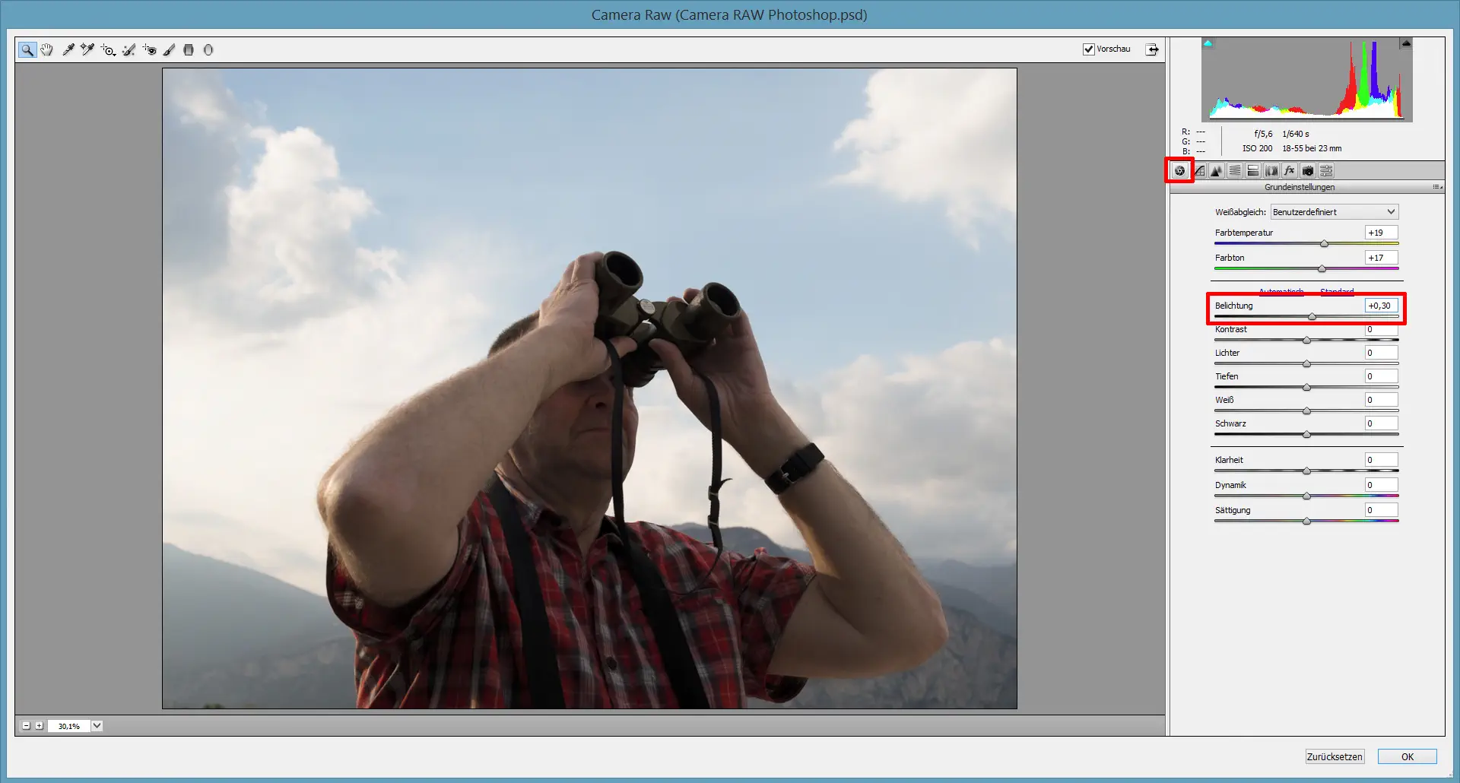
Task: Open the Grundeinstellungen panel flyout menu
Action: point(1436,187)
